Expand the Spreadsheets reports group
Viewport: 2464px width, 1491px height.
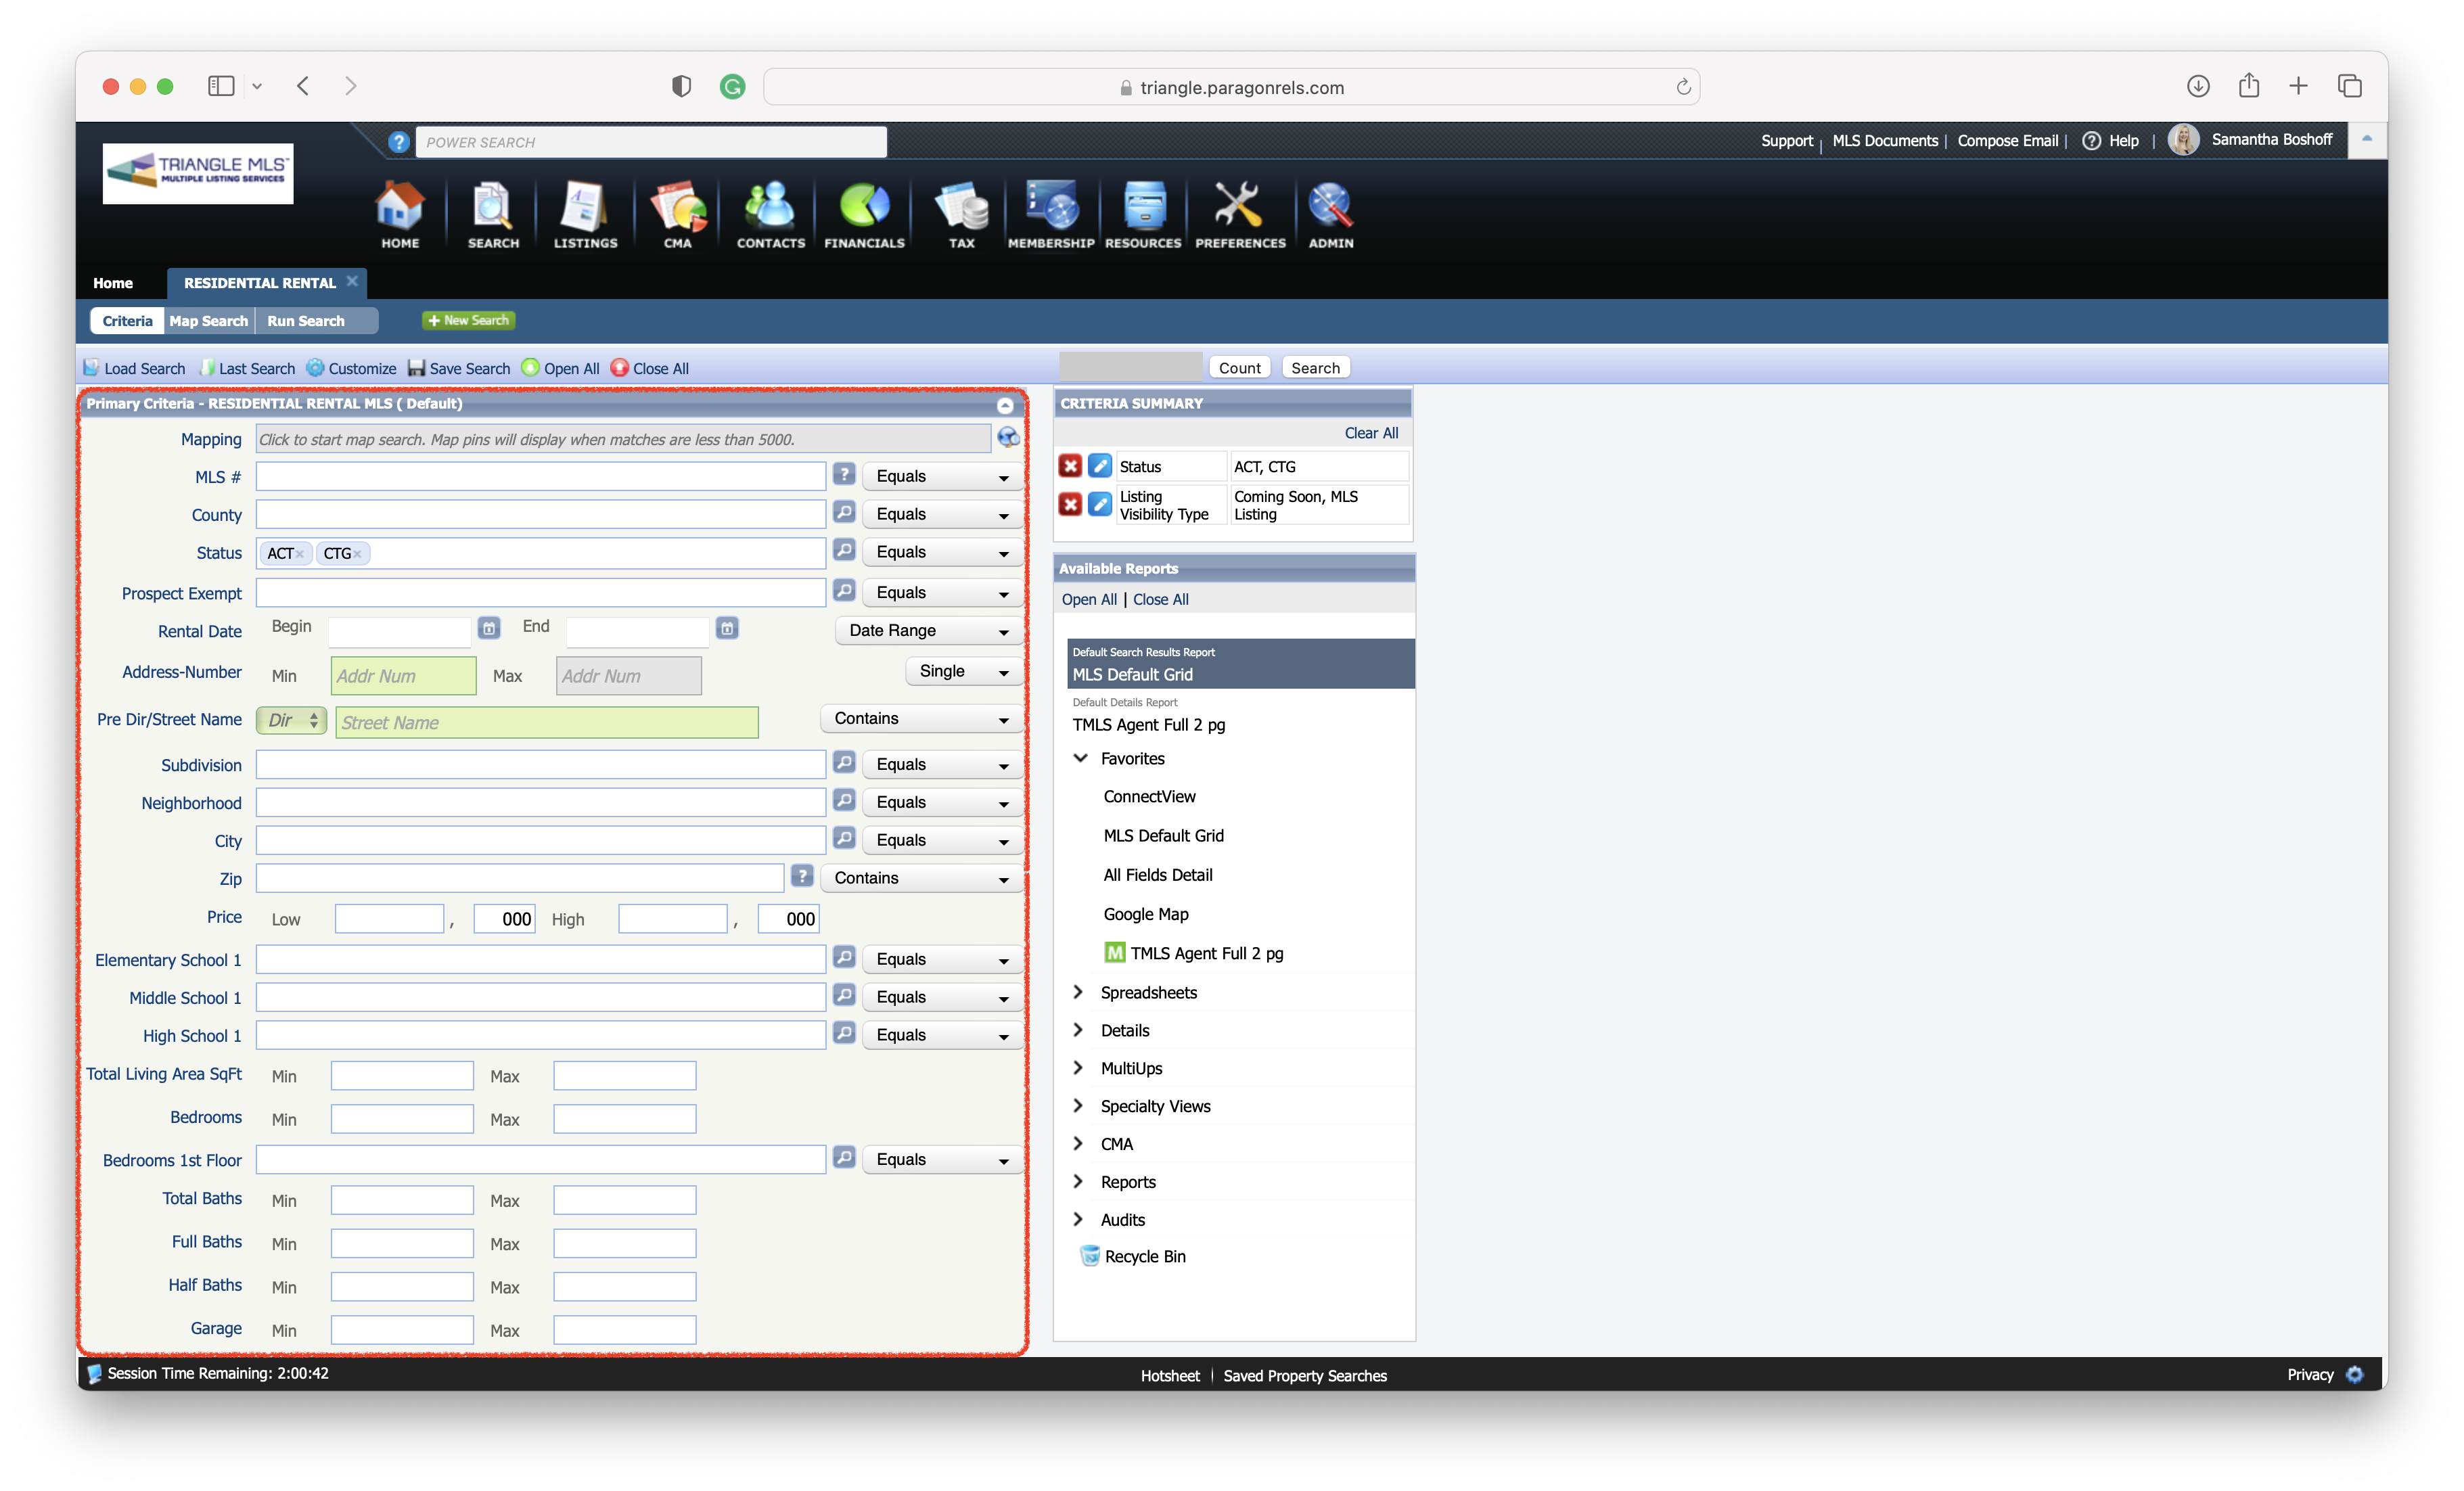point(1079,992)
